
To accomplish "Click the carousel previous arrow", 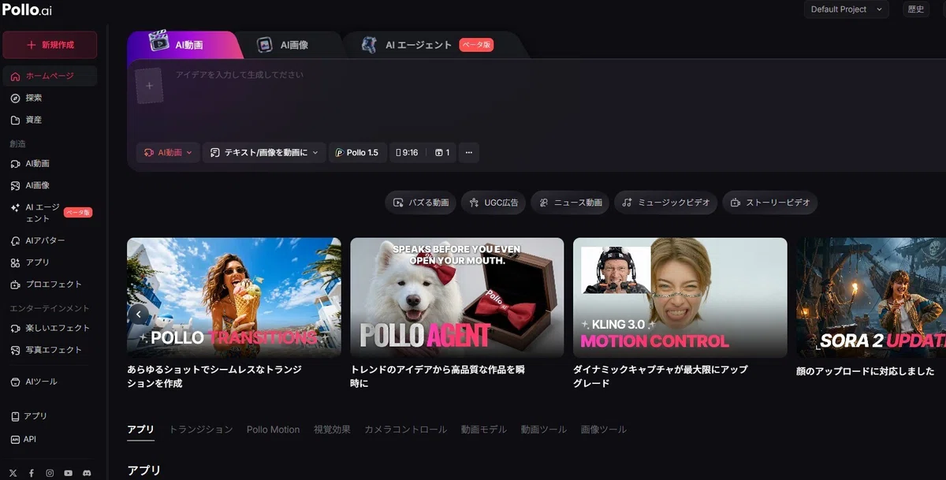I will 138,314.
